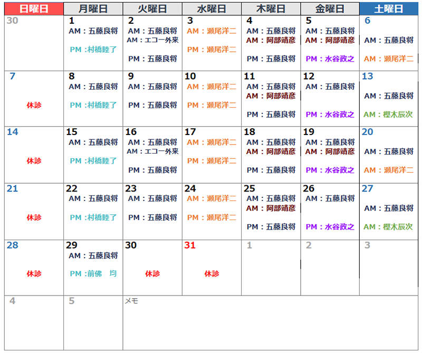Click PM:水谷政之 entry on Friday the 5th
The image size is (422, 353).
[x=330, y=59]
